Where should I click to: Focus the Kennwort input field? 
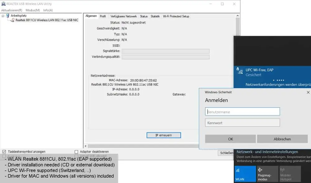pyautogui.click(x=242, y=123)
